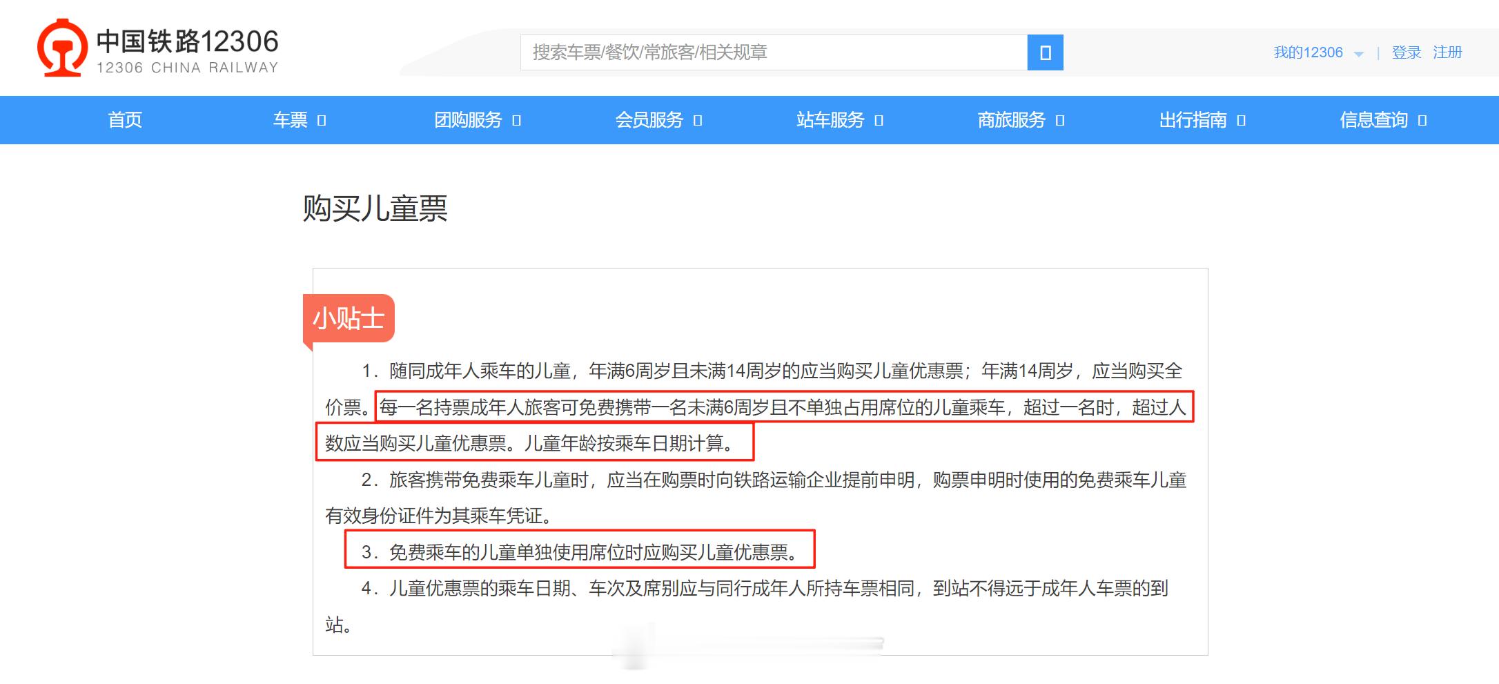The height and width of the screenshot is (684, 1499).
Task: Expand arrow next to 会员服务
Action: 698,121
